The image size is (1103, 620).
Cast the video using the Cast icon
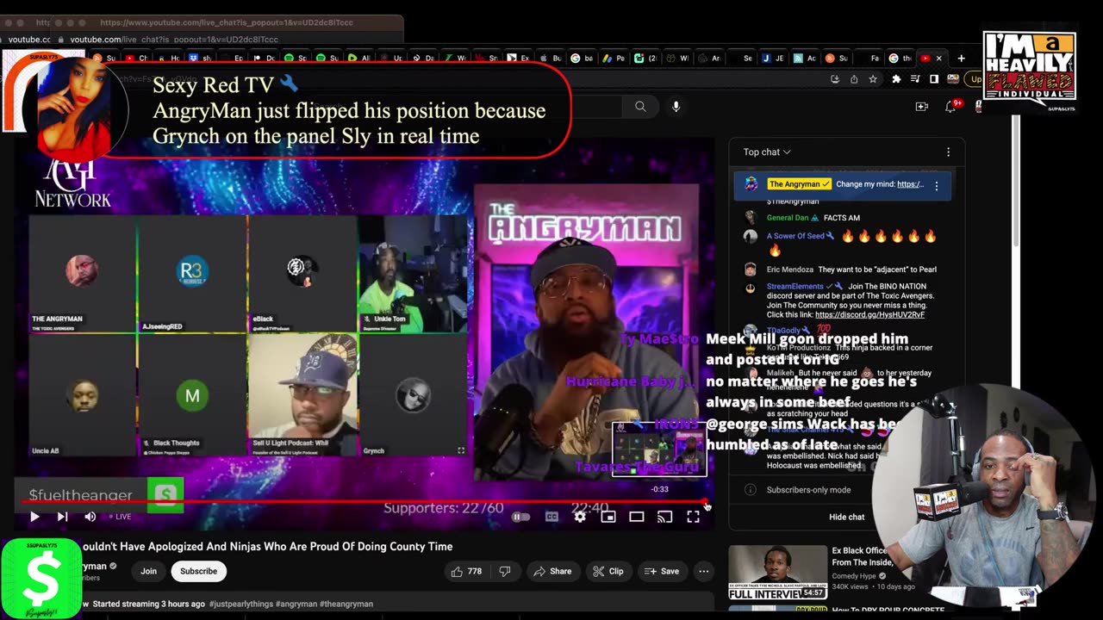664,517
